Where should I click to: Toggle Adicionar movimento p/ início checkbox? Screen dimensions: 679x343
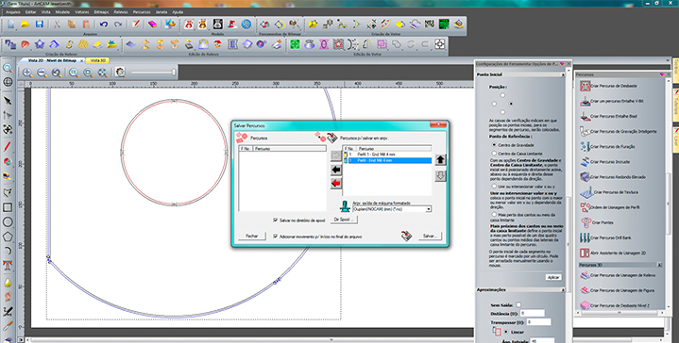tap(275, 237)
